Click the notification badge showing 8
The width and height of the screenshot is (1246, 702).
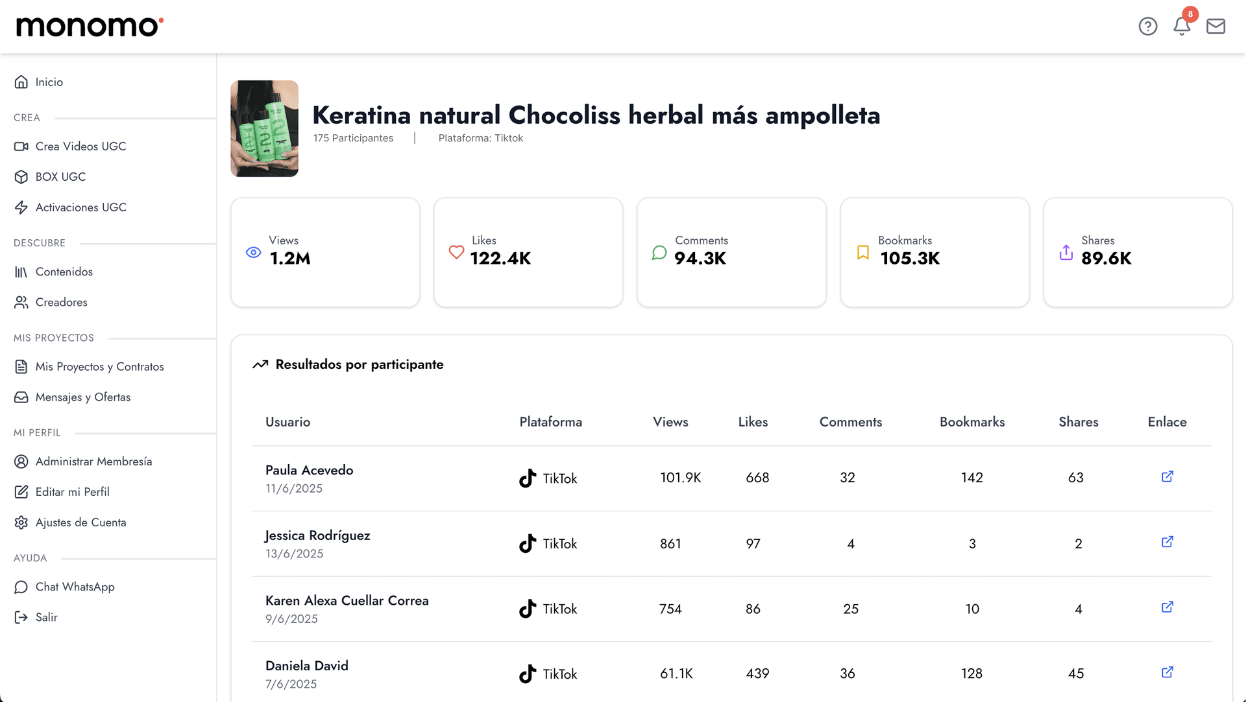pyautogui.click(x=1190, y=14)
